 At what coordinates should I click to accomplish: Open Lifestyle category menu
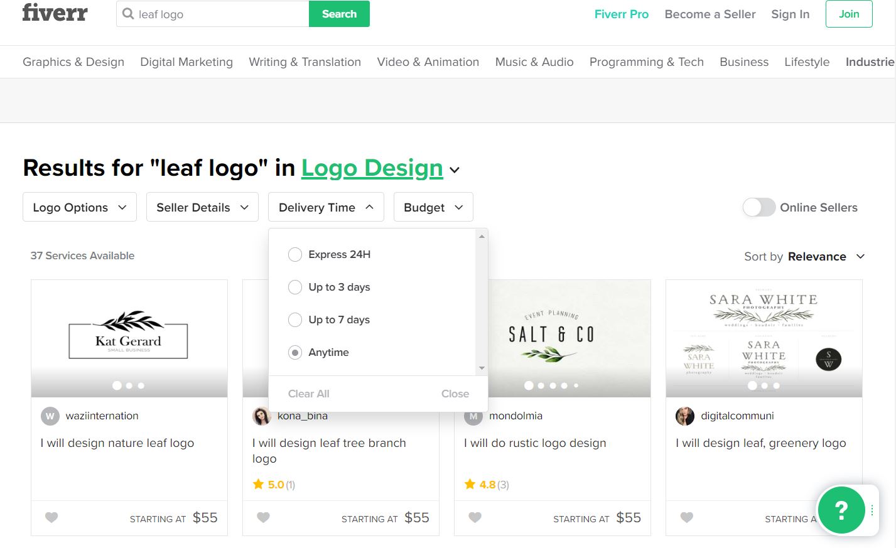click(x=807, y=62)
